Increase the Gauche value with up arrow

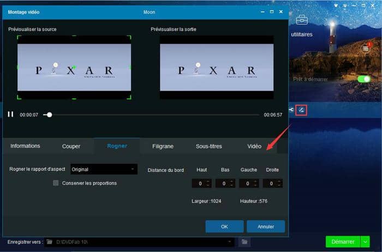[x=255, y=182]
